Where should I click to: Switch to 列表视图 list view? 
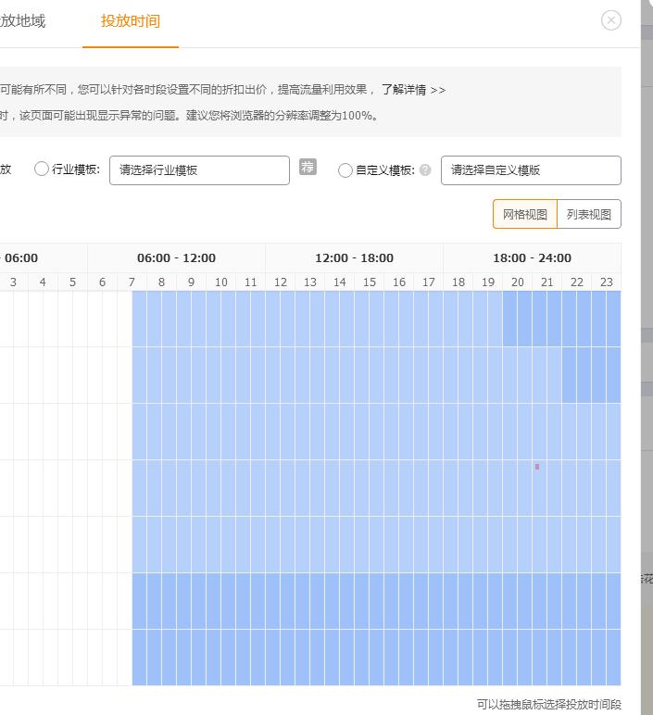pyautogui.click(x=589, y=214)
